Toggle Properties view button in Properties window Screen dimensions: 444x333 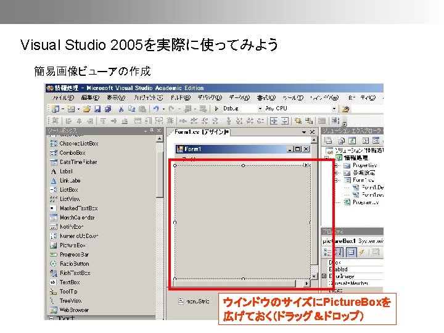click(351, 252)
